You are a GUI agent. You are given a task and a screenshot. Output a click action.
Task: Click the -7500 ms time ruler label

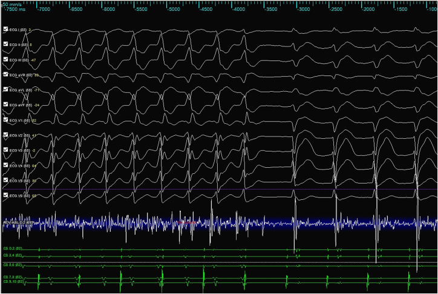(15, 9)
